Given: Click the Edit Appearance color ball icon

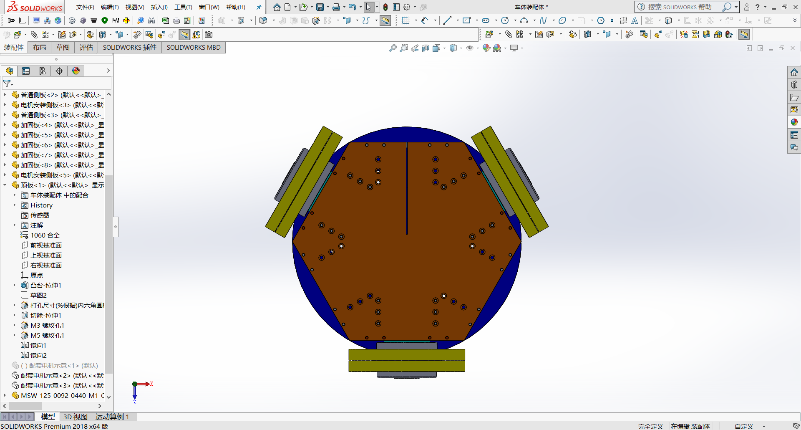Looking at the screenshot, I should [486, 48].
